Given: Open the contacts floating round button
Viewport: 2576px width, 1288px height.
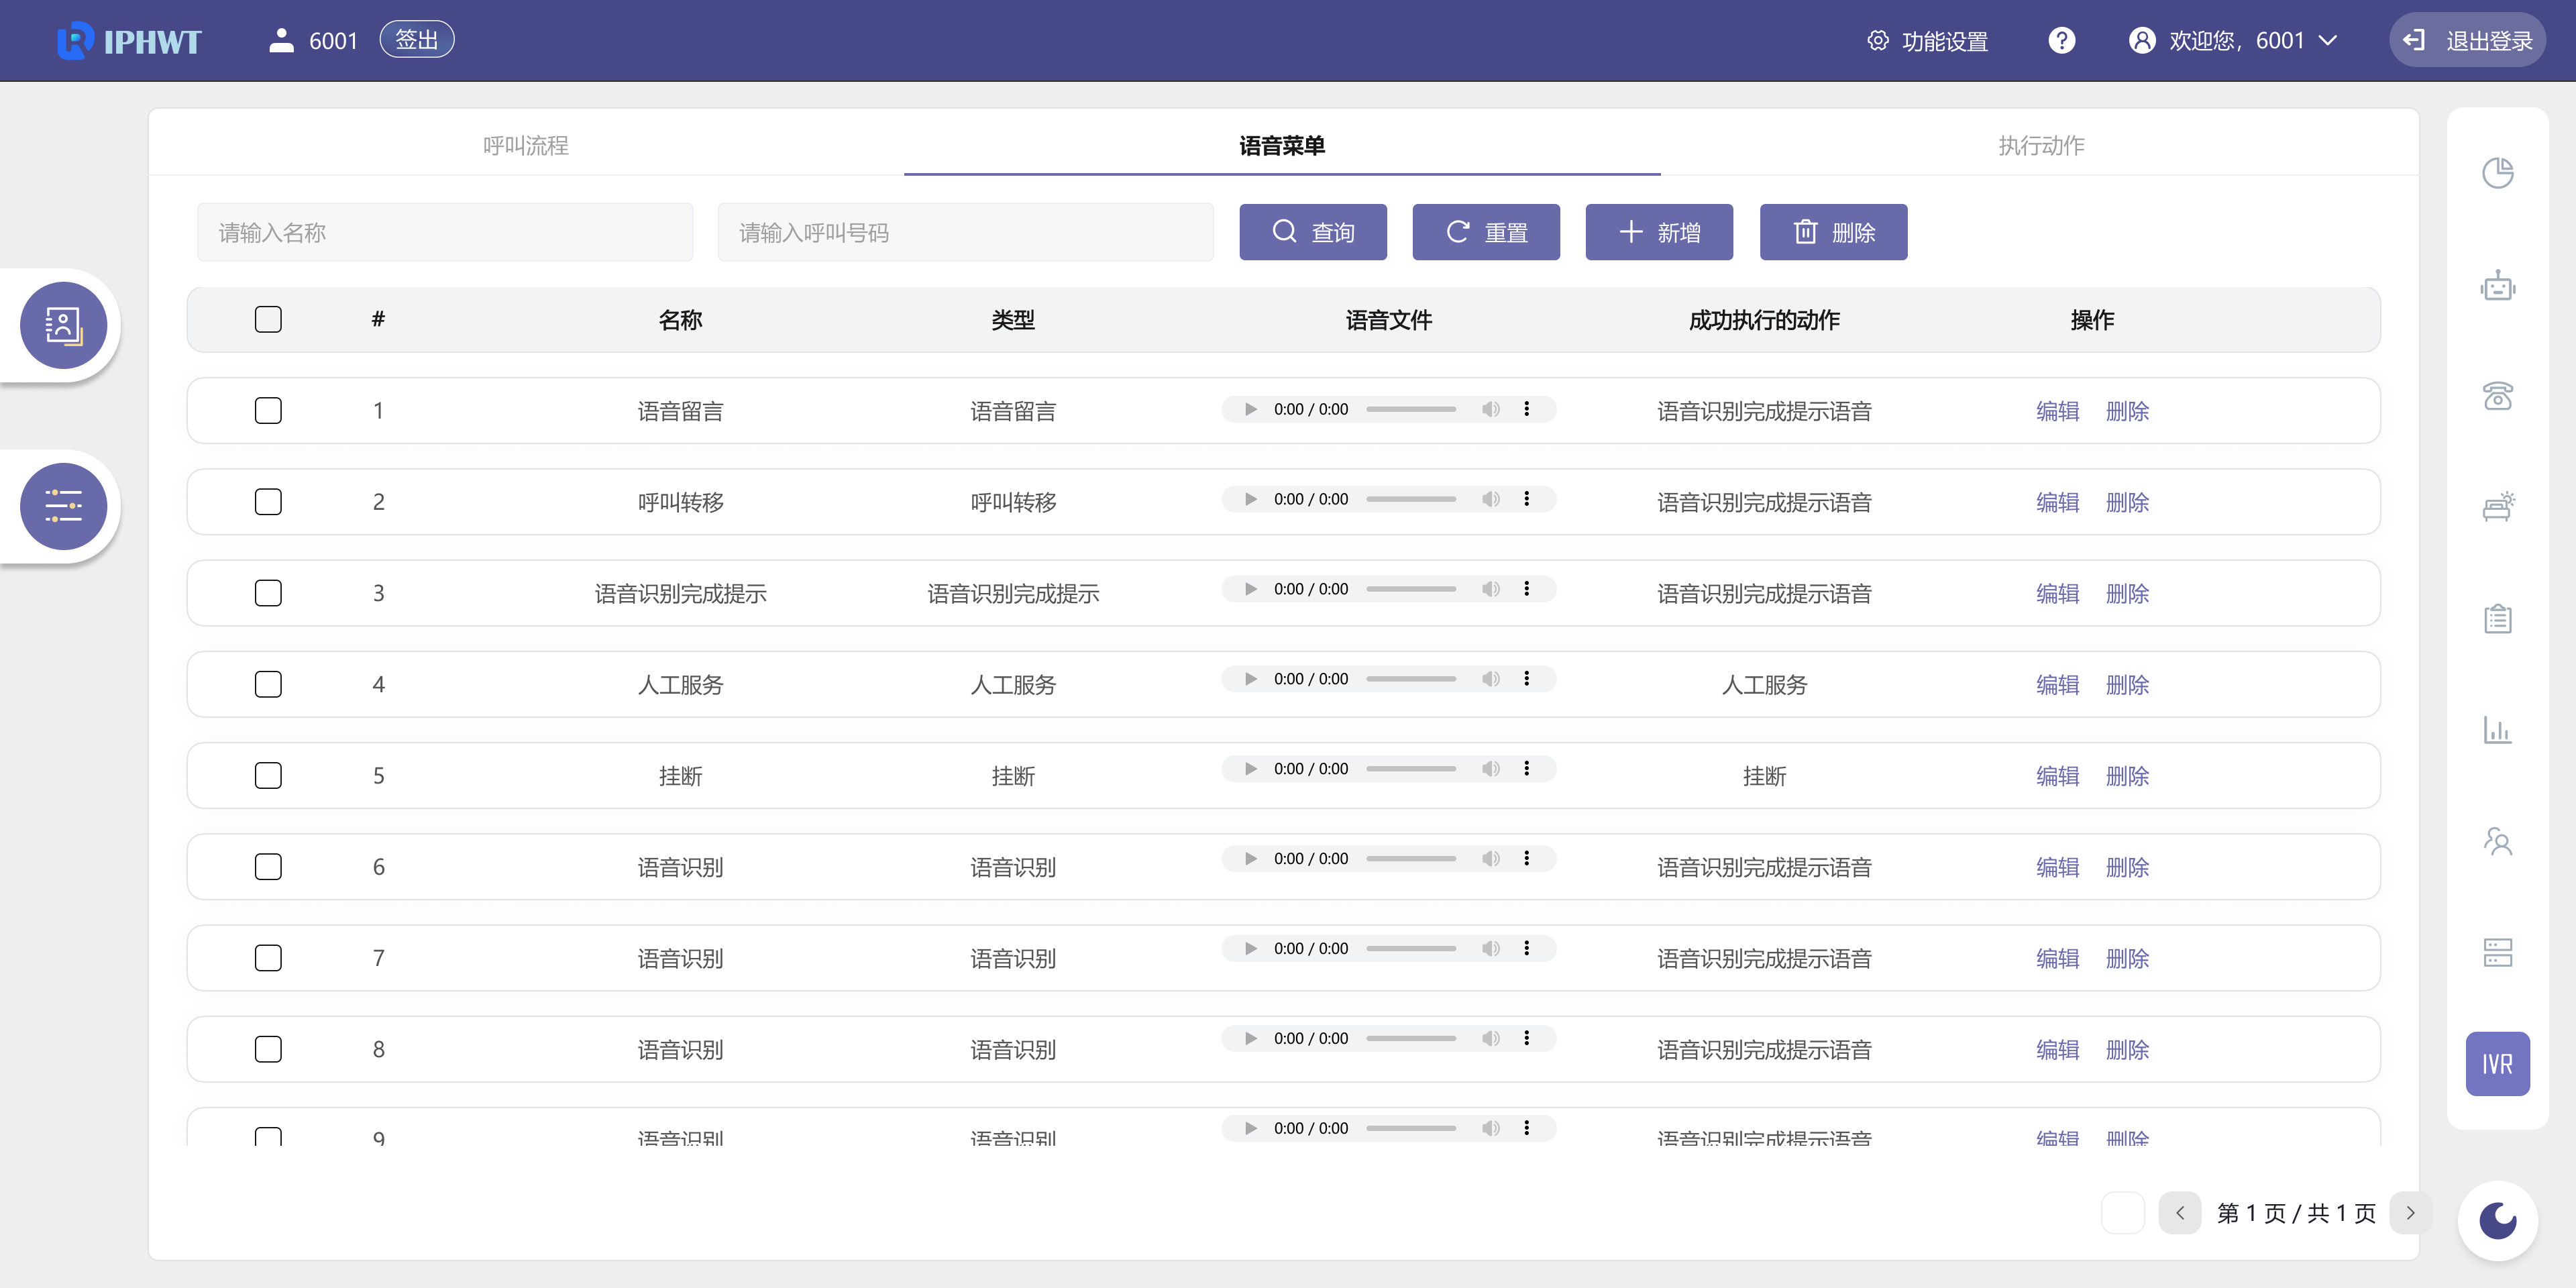Looking at the screenshot, I should pos(64,325).
